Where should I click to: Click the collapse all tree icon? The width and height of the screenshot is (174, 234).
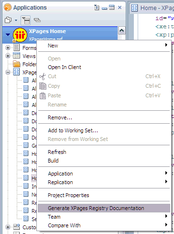coord(37,20)
